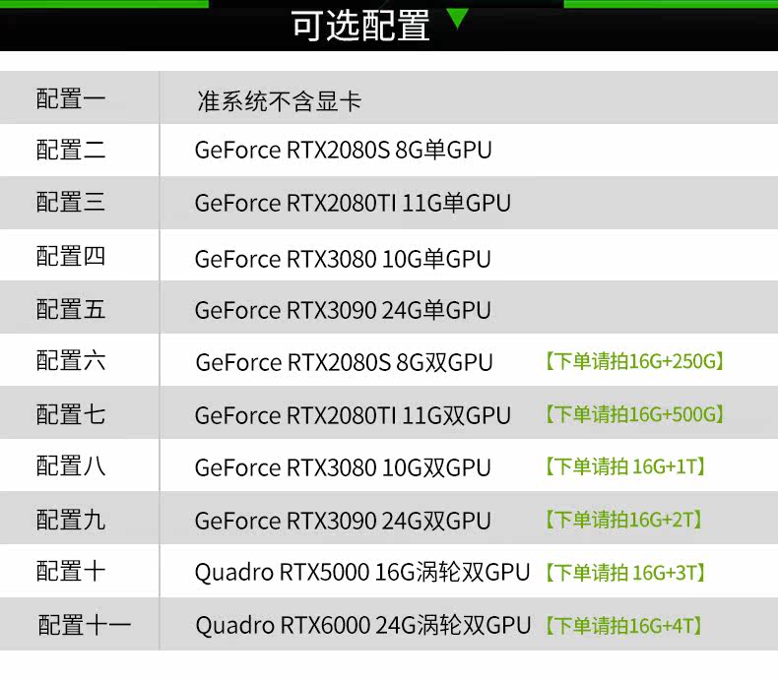Viewport: 778px width, 681px height.
Task: Click 准系统不含显卡 description
Action: click(280, 101)
